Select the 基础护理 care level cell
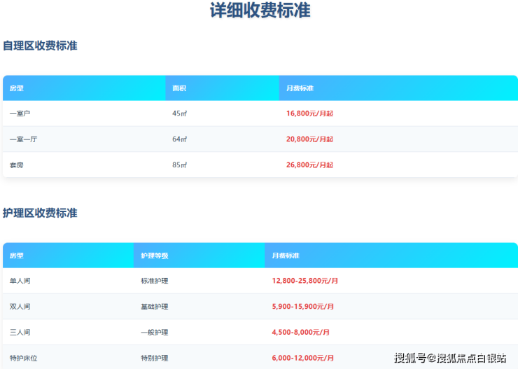The image size is (518, 369). coord(154,307)
